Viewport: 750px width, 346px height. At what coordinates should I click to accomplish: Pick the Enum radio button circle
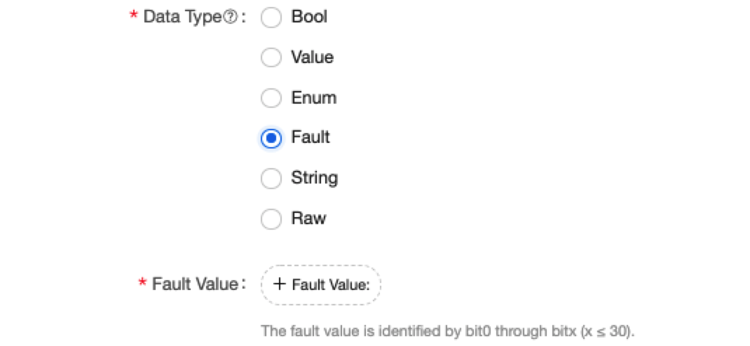coord(271,98)
